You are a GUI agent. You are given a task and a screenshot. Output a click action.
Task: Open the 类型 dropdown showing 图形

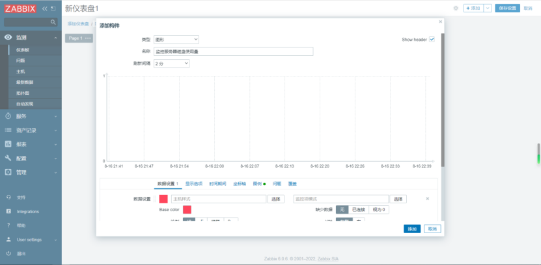coord(176,40)
